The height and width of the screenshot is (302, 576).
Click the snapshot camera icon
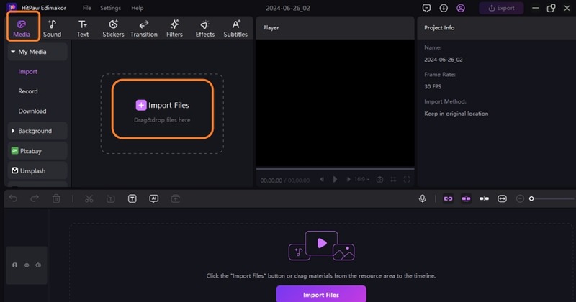click(380, 180)
